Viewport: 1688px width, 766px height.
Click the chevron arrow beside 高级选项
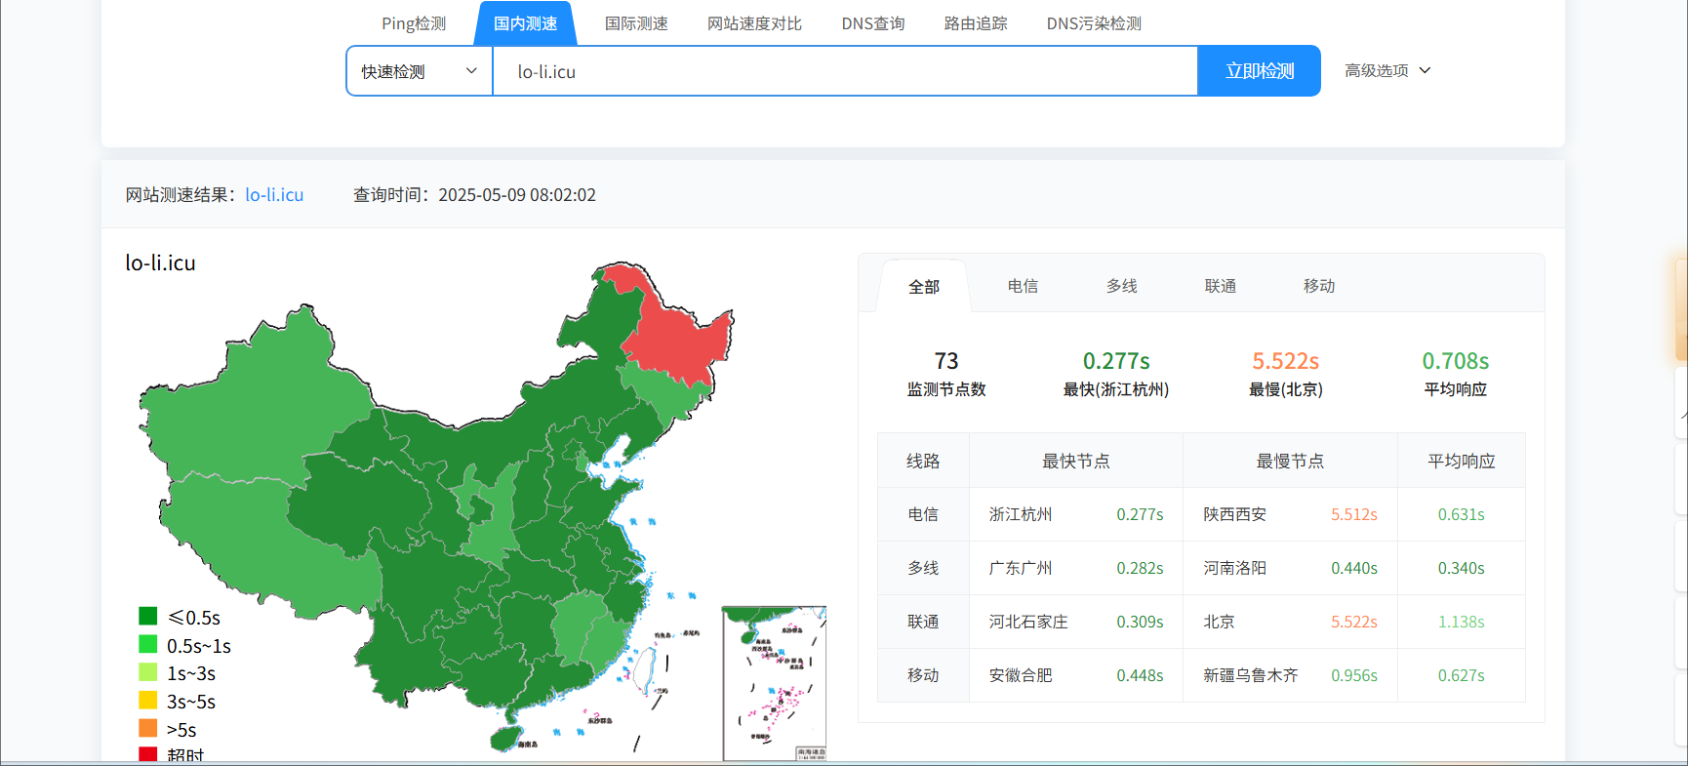point(1425,70)
